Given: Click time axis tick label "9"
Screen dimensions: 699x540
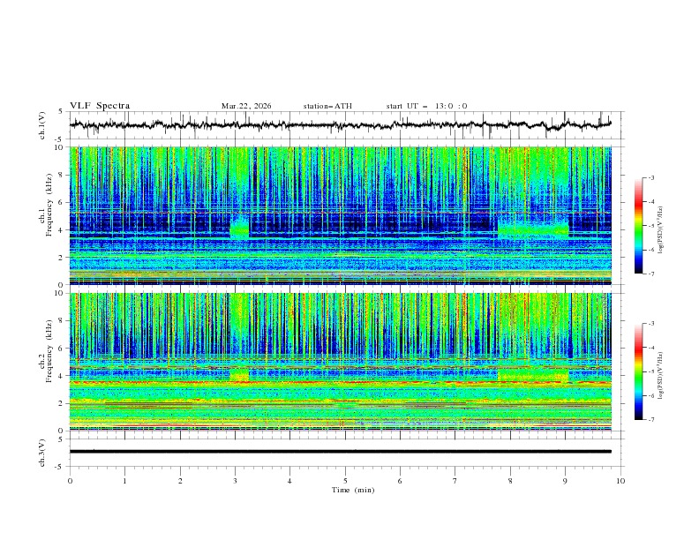Looking at the screenshot, I should (565, 481).
